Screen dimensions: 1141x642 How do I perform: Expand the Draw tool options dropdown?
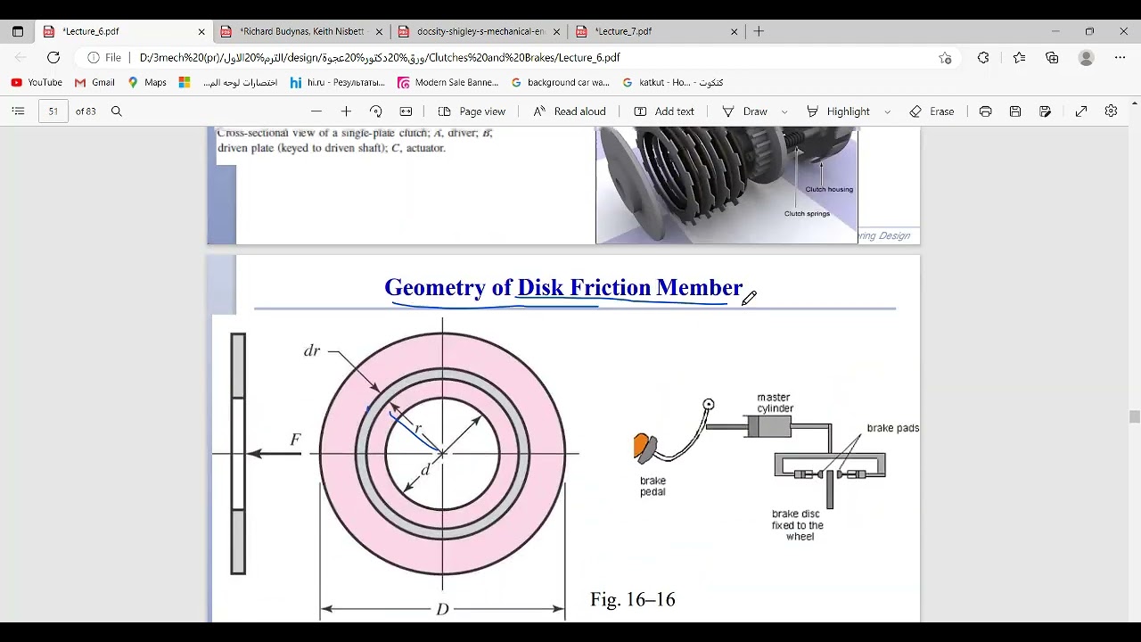coord(784,111)
